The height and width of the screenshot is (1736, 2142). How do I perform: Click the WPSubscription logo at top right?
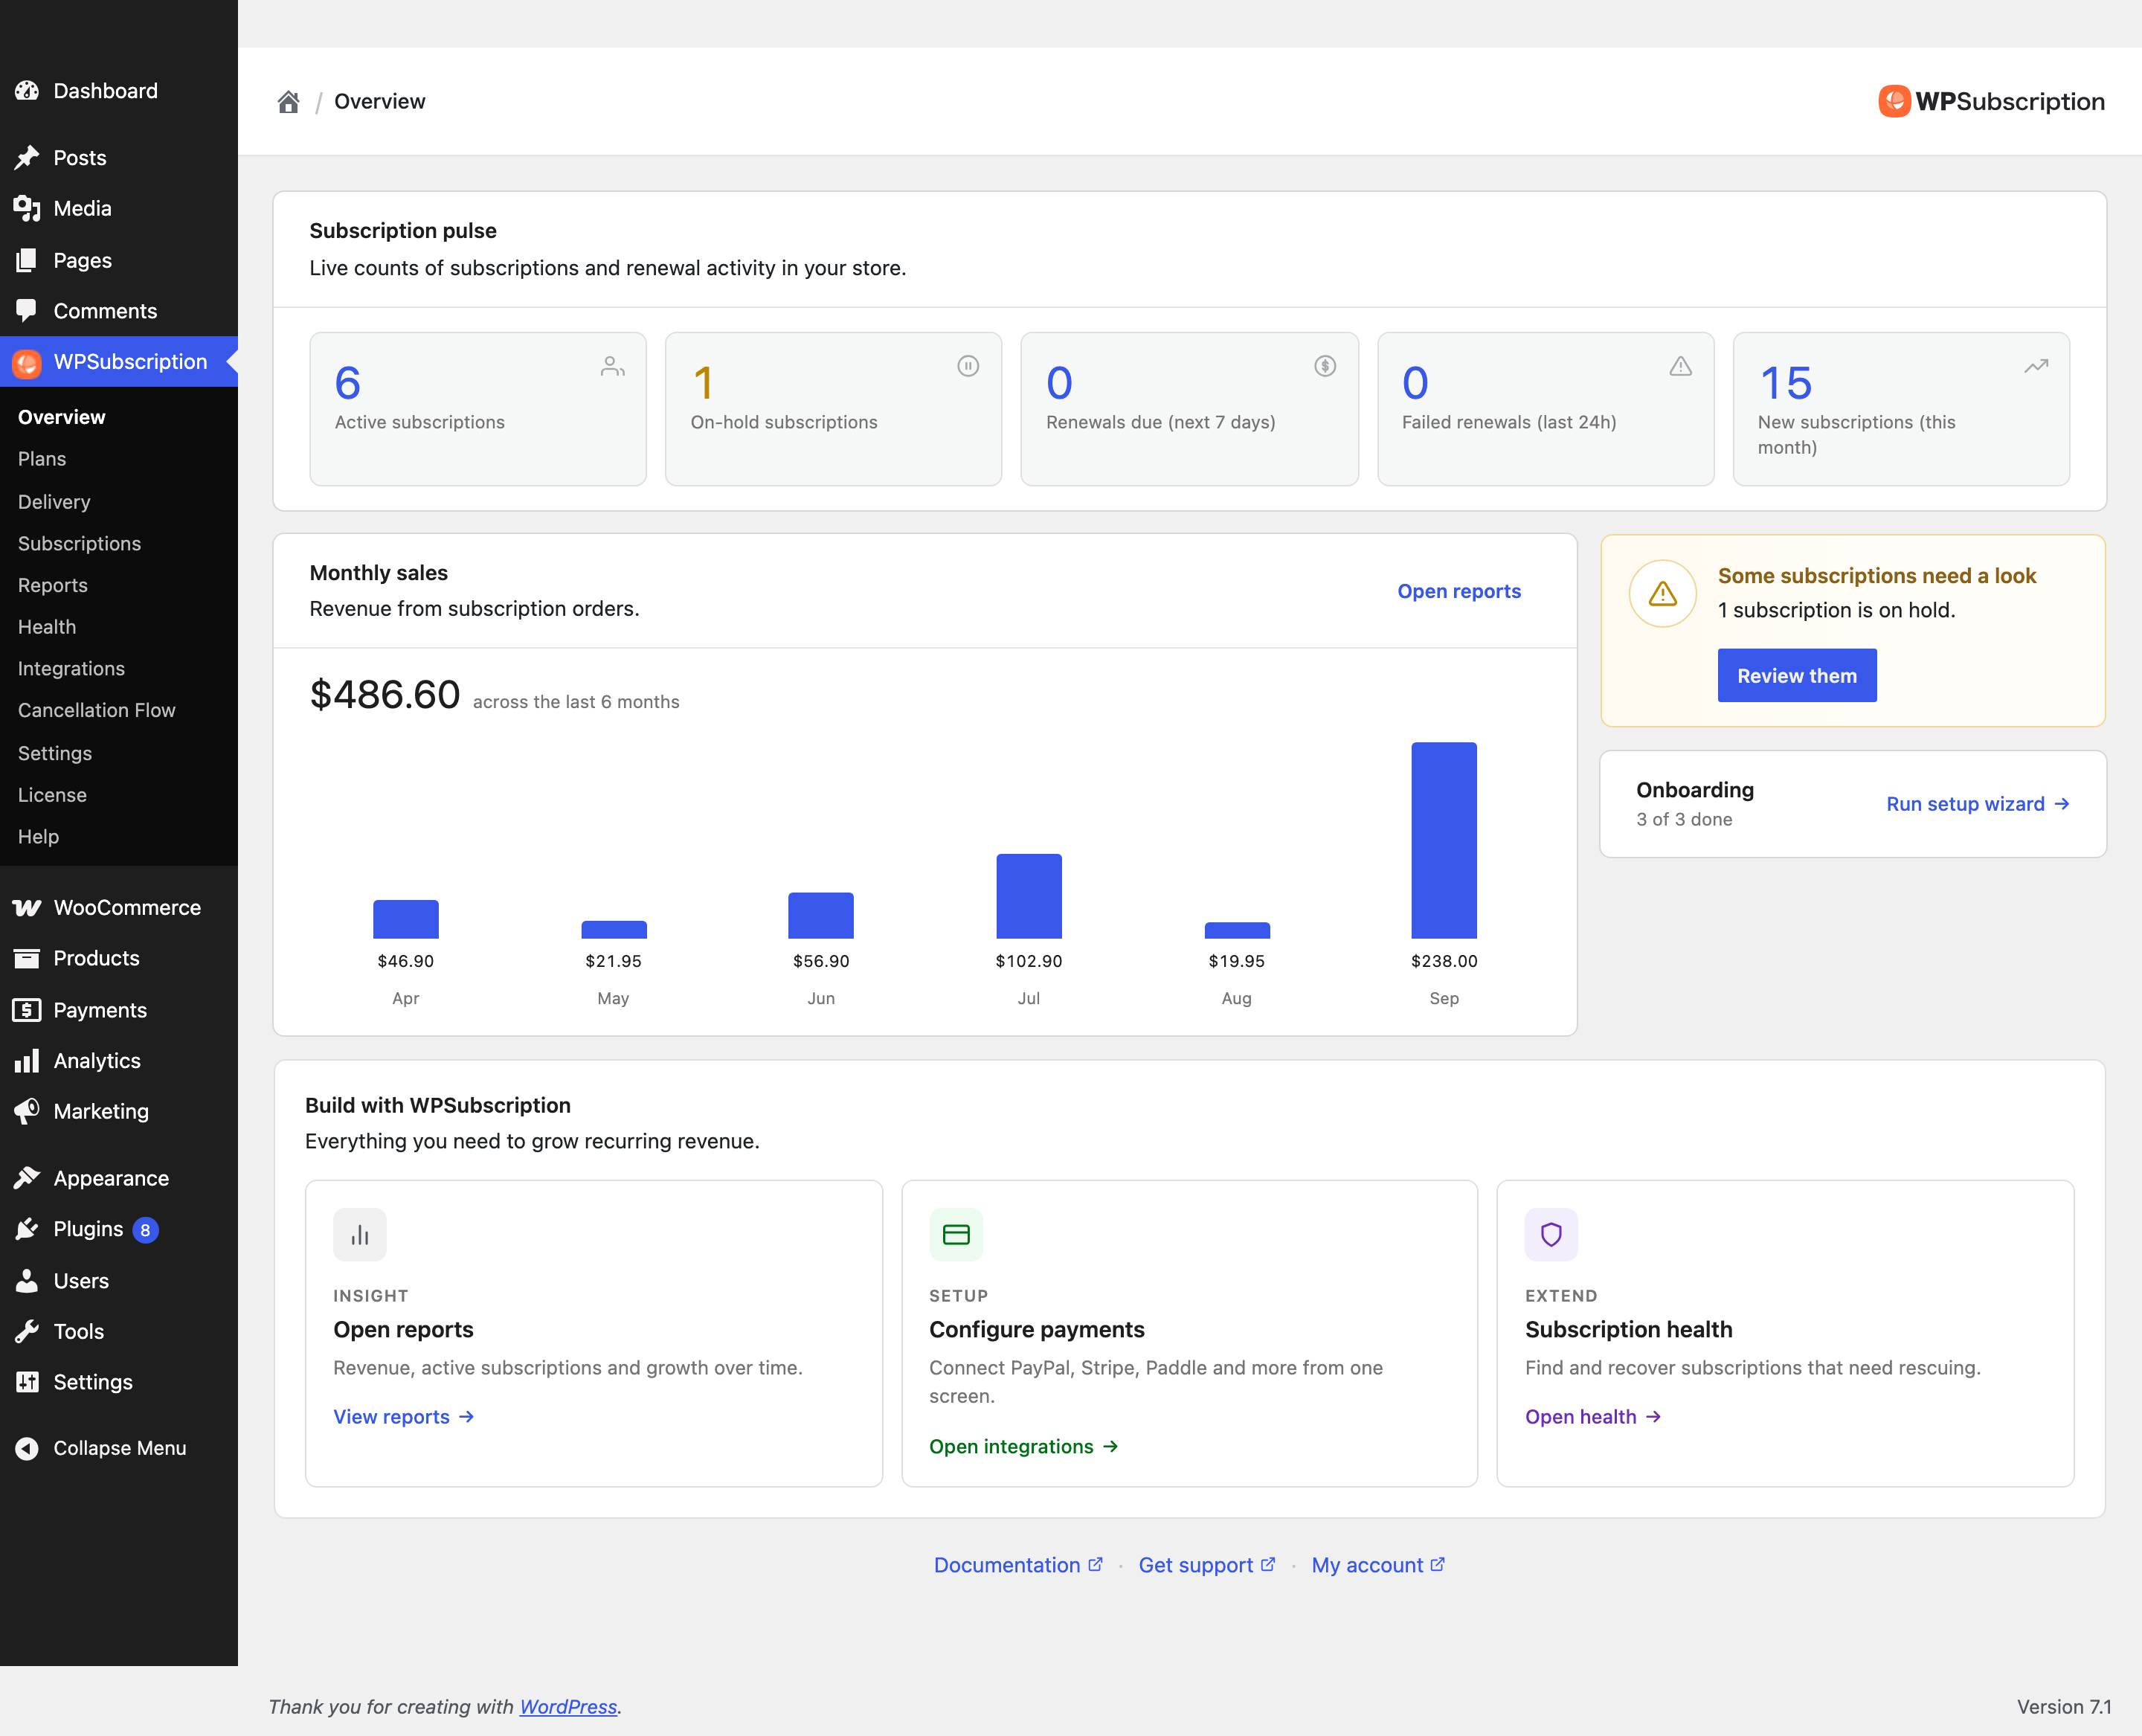click(1991, 101)
